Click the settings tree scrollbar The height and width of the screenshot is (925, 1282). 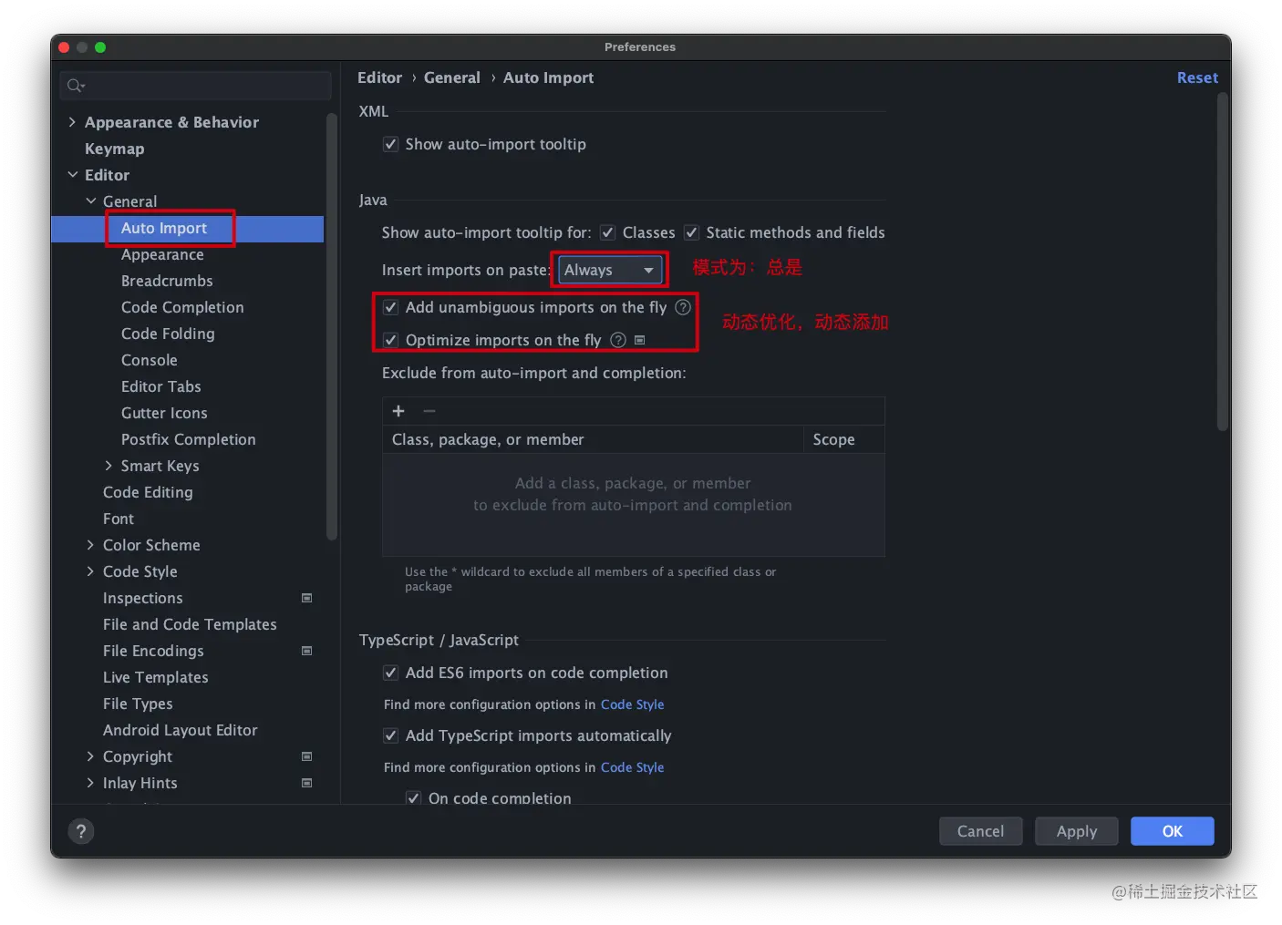coord(332,325)
